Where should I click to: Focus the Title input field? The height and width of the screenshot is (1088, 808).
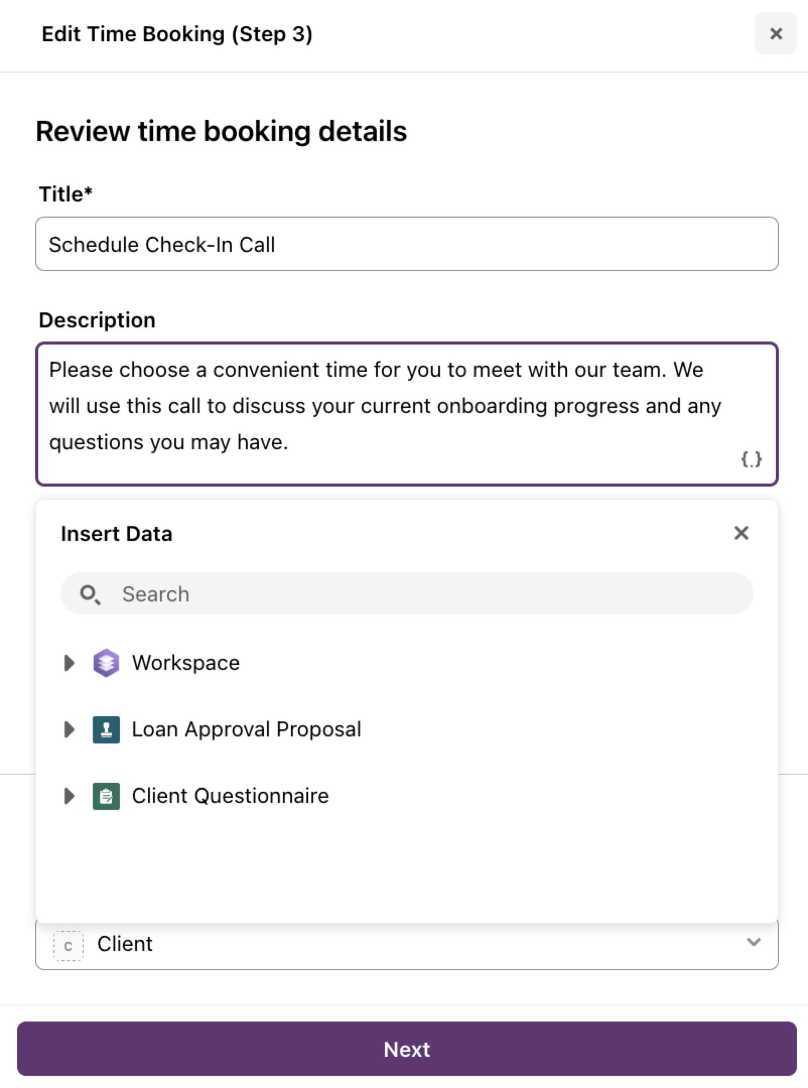pos(407,244)
